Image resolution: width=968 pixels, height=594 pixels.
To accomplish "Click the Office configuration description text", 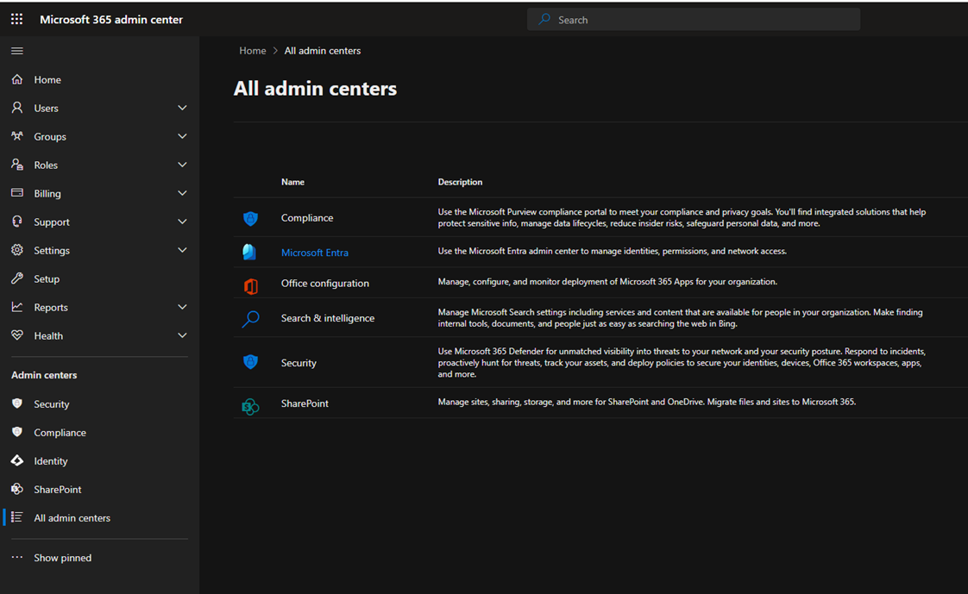I will (x=607, y=282).
